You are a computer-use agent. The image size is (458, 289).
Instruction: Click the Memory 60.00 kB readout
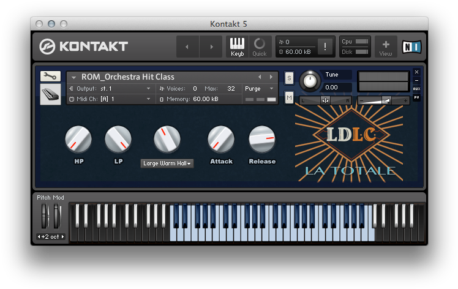click(206, 99)
